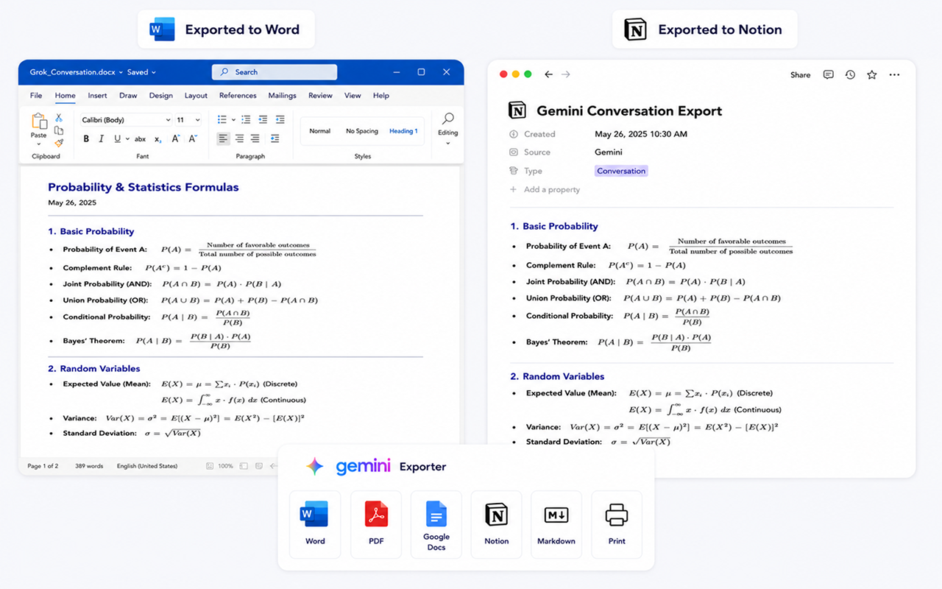The height and width of the screenshot is (589, 942).
Task: Click the 389 words count
Action: 89,466
